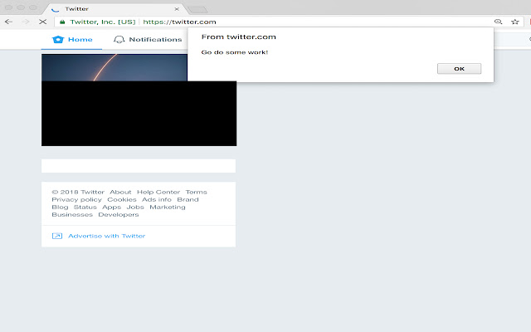Click the Advertise with Twitter link
531x332 pixels.
coord(107,236)
